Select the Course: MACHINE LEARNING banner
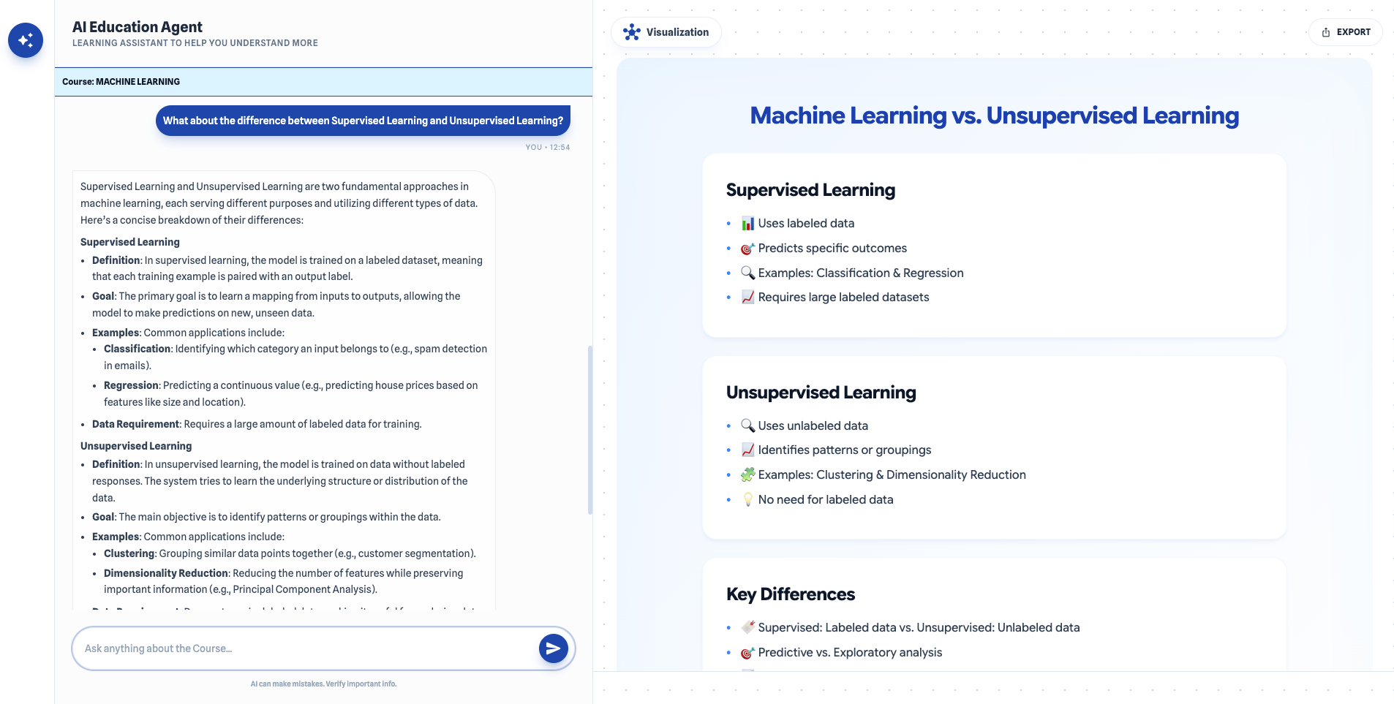Image resolution: width=1394 pixels, height=704 pixels. click(323, 82)
